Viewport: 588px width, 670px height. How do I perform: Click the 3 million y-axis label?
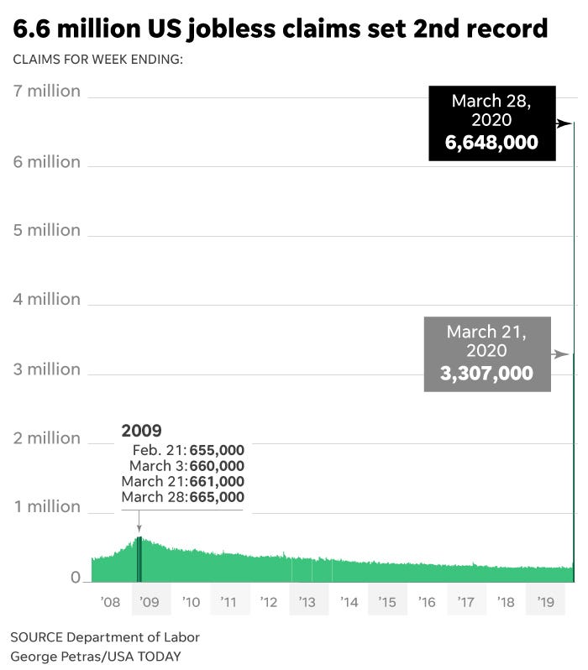(47, 369)
